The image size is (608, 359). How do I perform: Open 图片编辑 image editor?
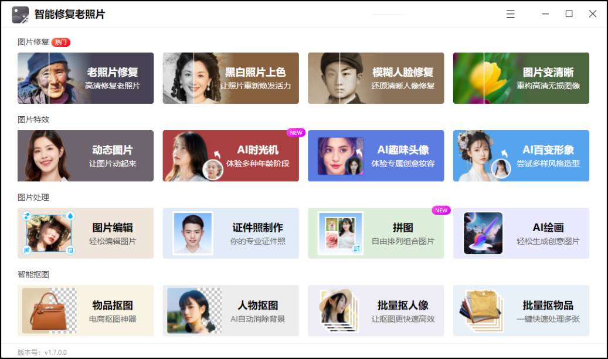click(85, 233)
